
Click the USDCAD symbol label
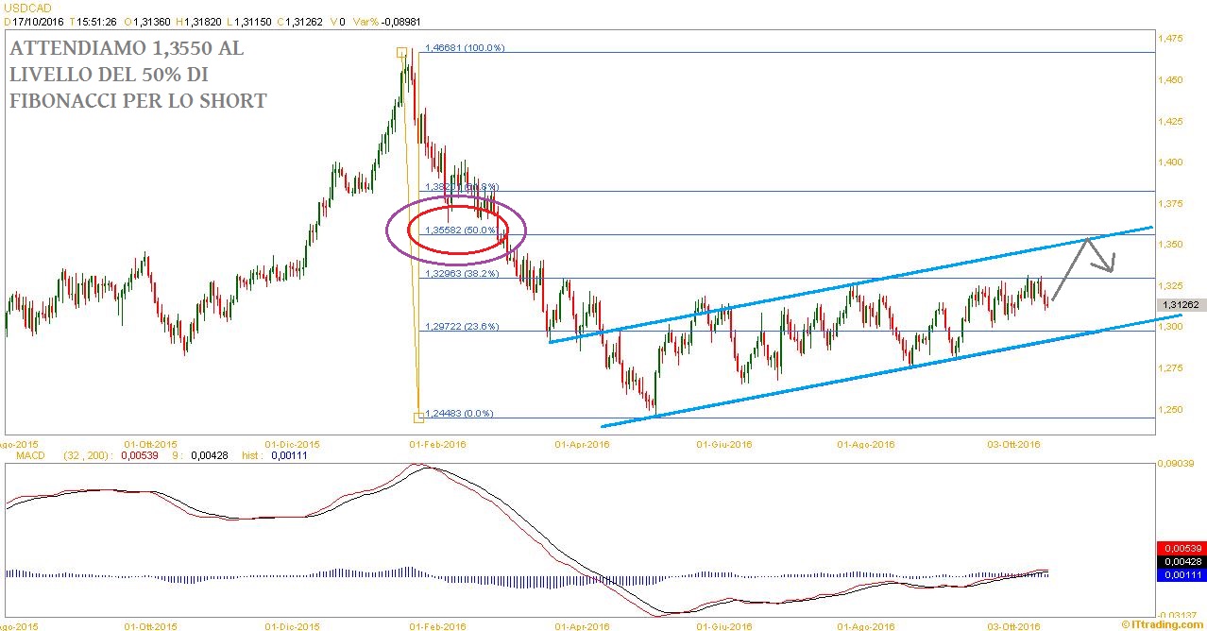(x=26, y=8)
